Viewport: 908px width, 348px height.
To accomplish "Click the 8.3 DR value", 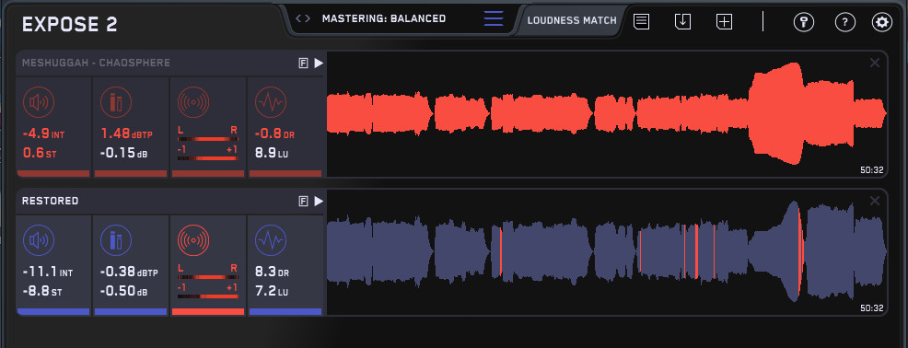I will pos(273,272).
